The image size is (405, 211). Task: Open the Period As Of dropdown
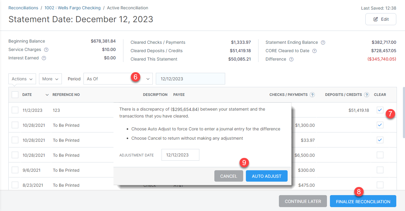point(118,79)
